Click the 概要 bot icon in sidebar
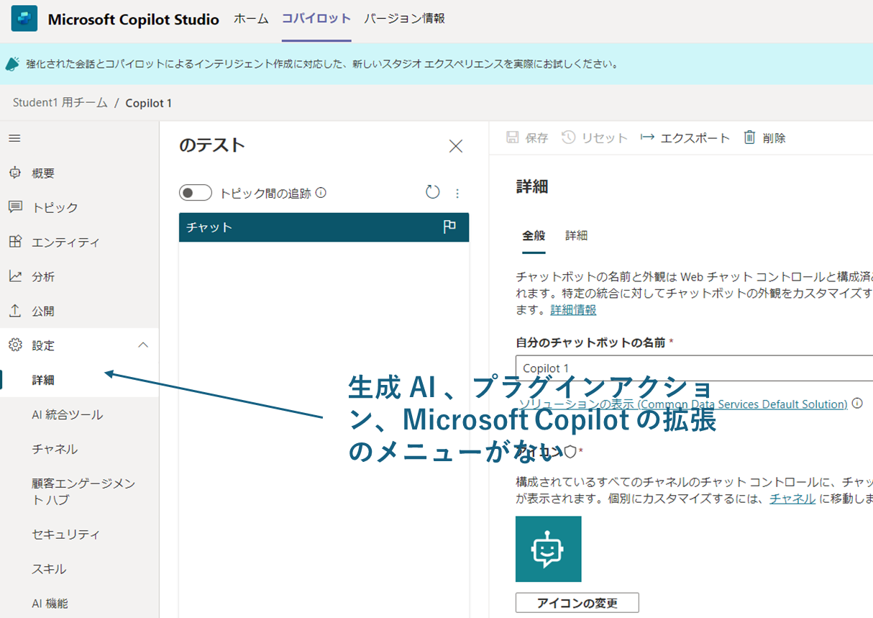 click(x=15, y=173)
